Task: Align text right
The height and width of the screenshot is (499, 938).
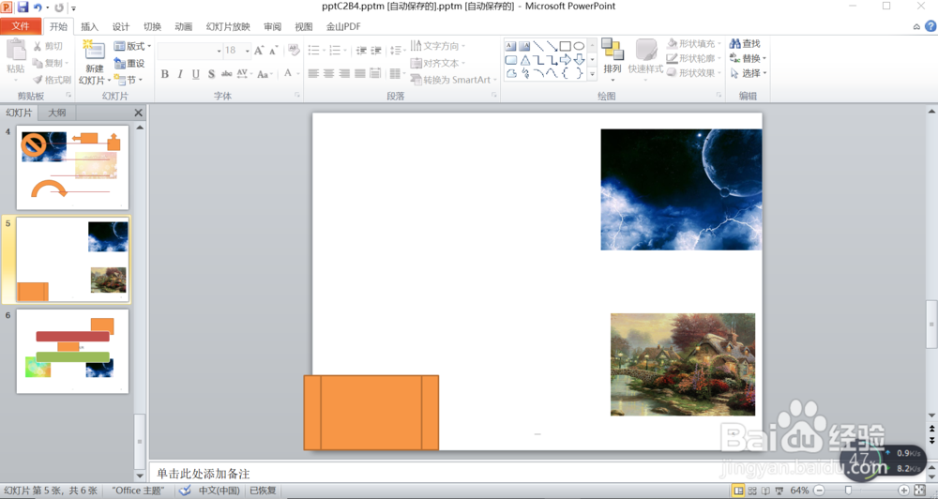Action: pos(344,73)
